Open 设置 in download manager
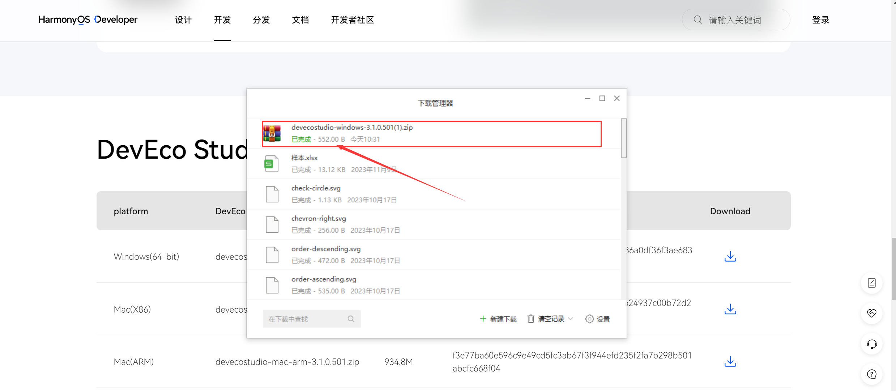This screenshot has width=896, height=391. point(598,319)
